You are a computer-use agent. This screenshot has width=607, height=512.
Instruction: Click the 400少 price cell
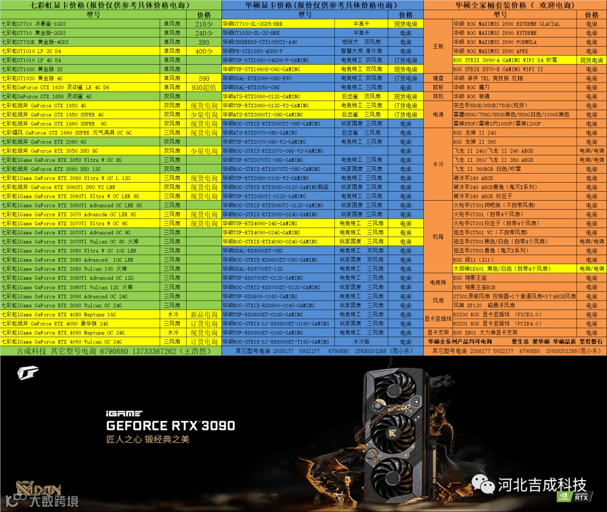204,51
